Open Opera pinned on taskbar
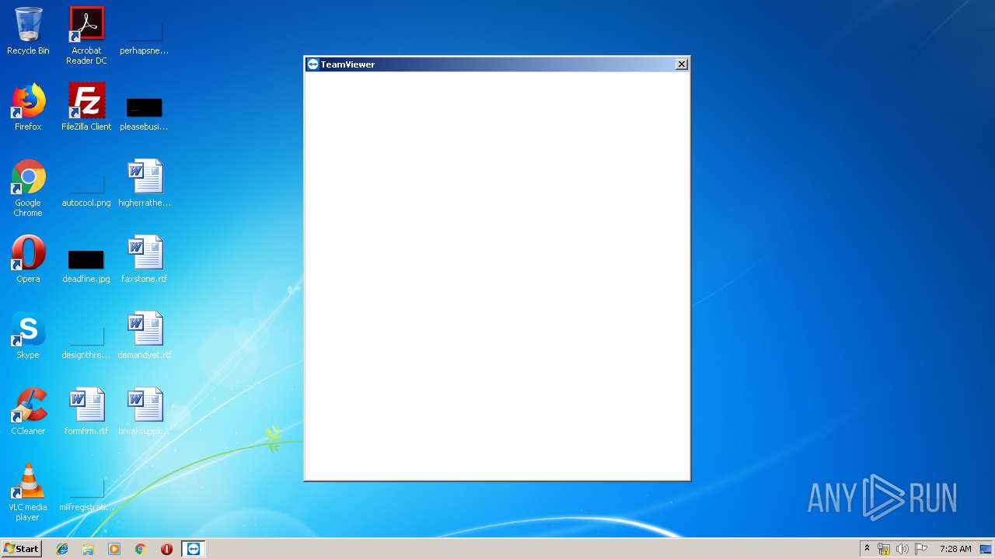 [166, 549]
